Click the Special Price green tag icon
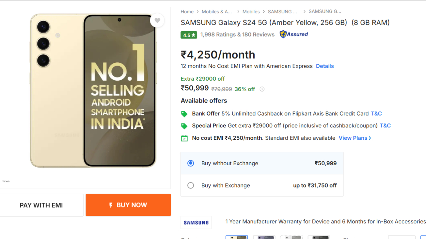 coord(184,126)
